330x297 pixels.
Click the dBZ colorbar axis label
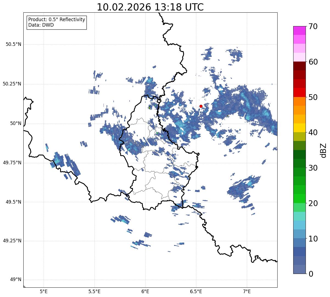pos(323,150)
